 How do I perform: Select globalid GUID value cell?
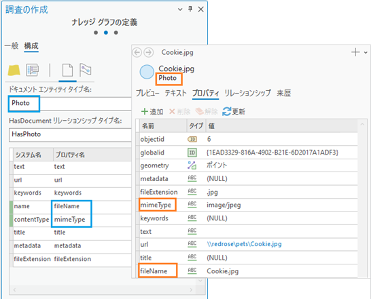tap(272, 153)
